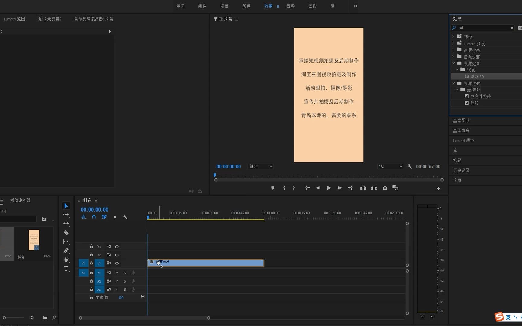The image size is (522, 326).
Task: Toggle linked selection in timeline
Action: [x=104, y=217]
